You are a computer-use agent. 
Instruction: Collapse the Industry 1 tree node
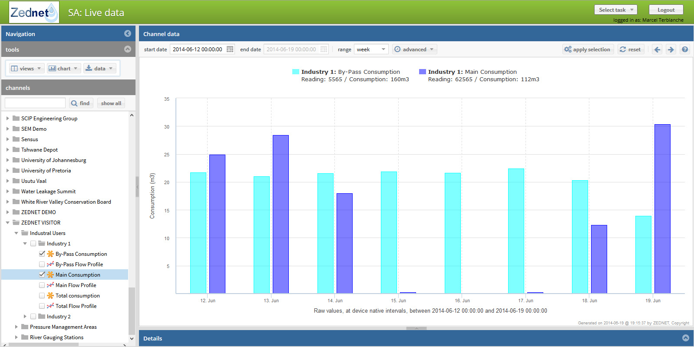click(25, 243)
